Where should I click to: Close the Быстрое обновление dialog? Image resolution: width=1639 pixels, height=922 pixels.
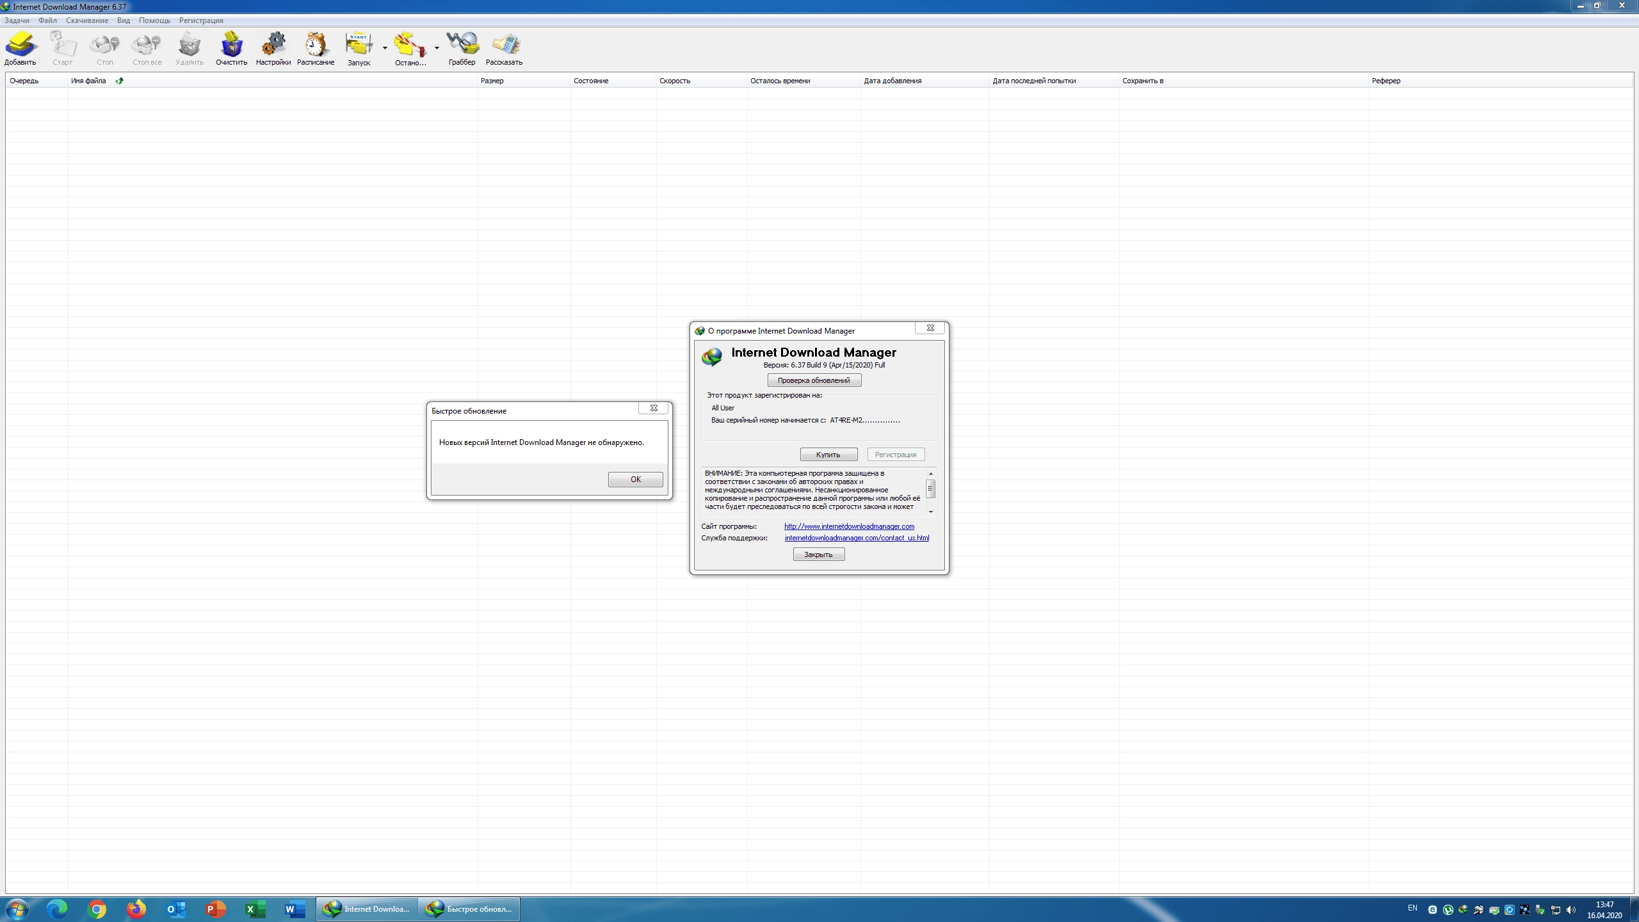click(654, 408)
